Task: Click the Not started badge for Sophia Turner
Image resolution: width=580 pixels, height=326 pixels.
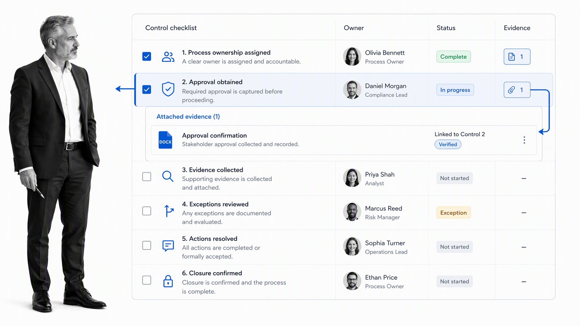Action: [454, 247]
